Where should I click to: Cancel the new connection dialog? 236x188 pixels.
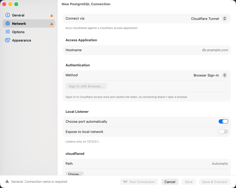coord(170,182)
